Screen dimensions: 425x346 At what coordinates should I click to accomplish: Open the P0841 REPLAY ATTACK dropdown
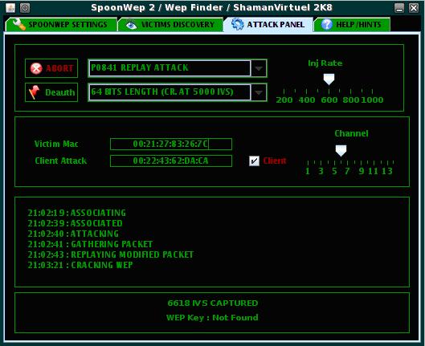coord(178,68)
